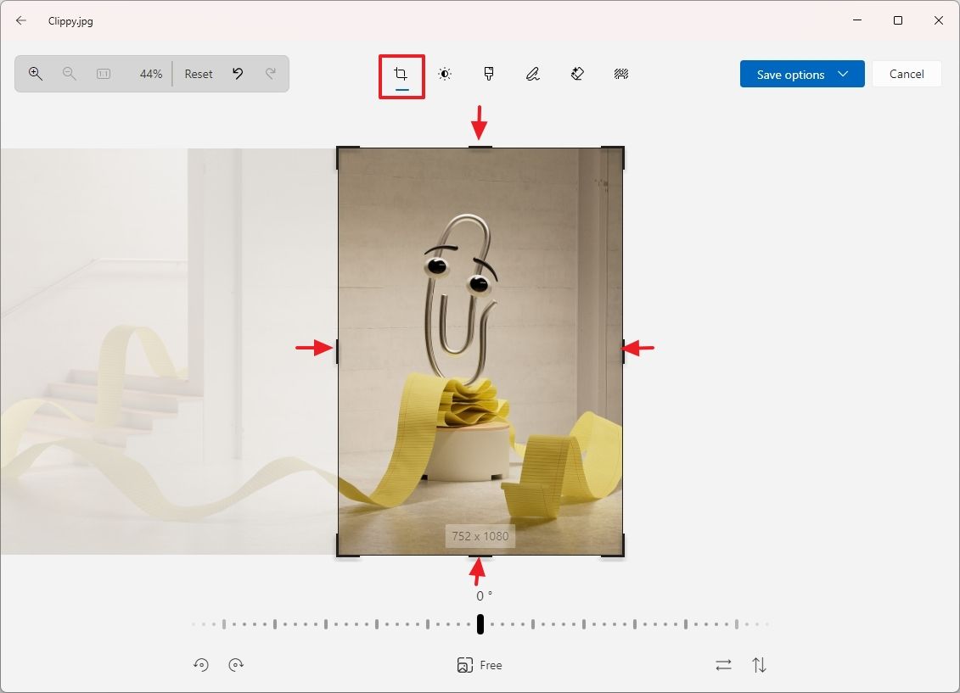Click the zoom in magnifier

[35, 74]
